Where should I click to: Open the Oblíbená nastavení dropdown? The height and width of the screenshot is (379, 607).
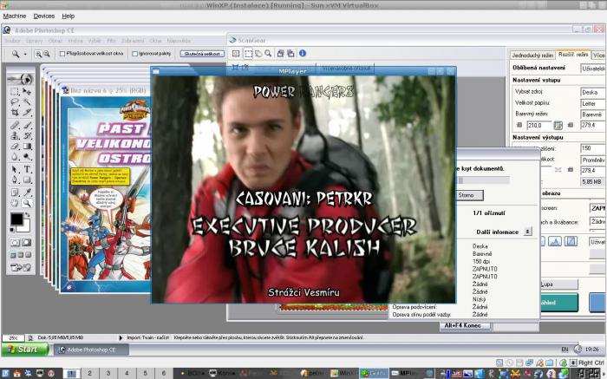[593, 69]
